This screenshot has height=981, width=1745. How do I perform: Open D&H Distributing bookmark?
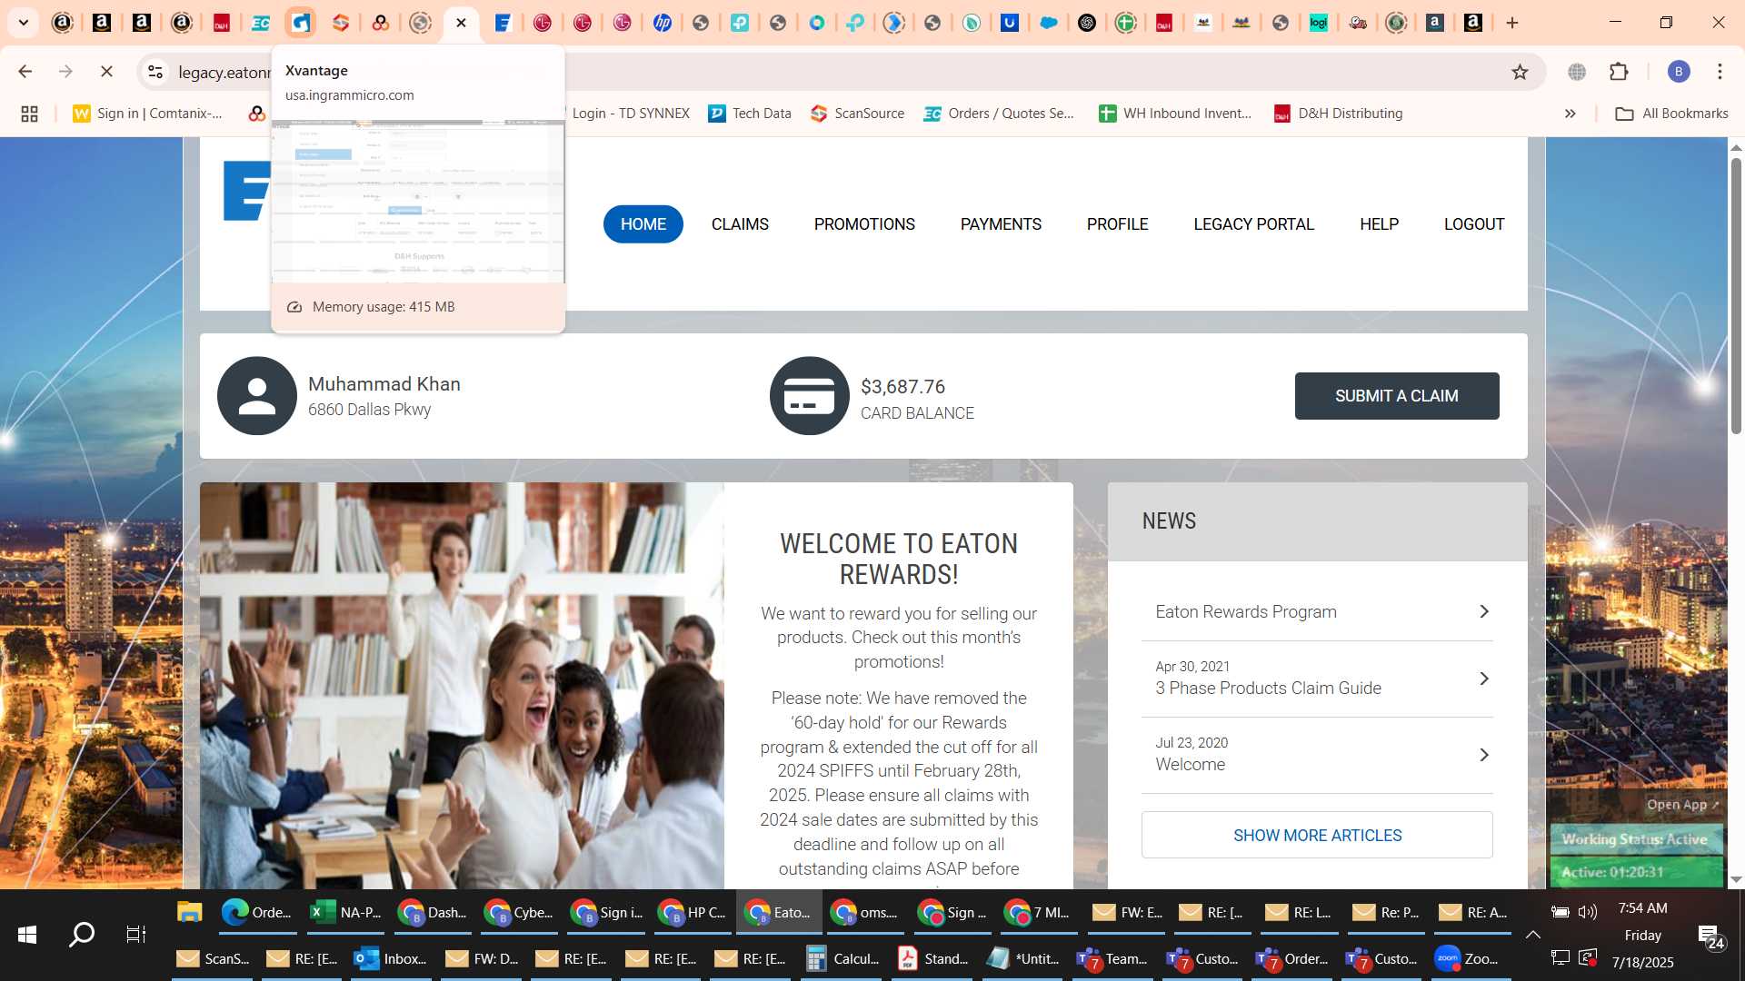coord(1338,114)
